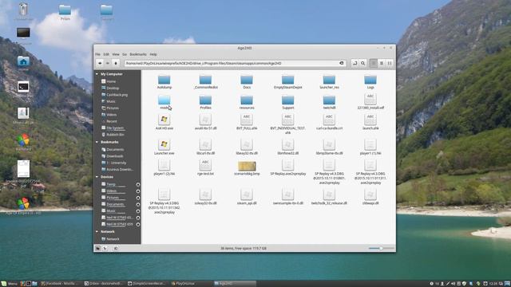
Task: Eject the Pictures device
Action: pyautogui.click(x=138, y=198)
